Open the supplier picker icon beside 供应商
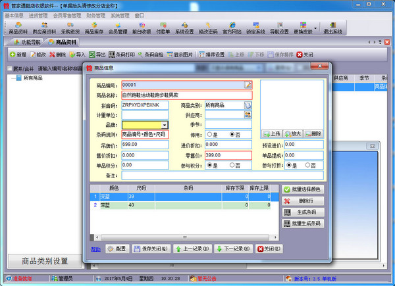 (248, 115)
